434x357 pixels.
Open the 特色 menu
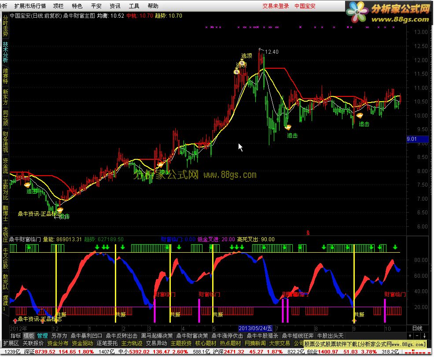click(x=77, y=6)
